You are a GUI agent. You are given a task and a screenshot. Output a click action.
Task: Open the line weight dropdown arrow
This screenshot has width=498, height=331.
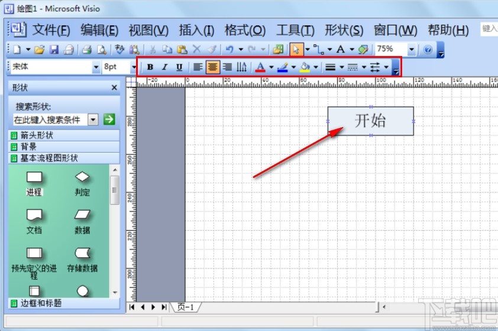pyautogui.click(x=342, y=67)
